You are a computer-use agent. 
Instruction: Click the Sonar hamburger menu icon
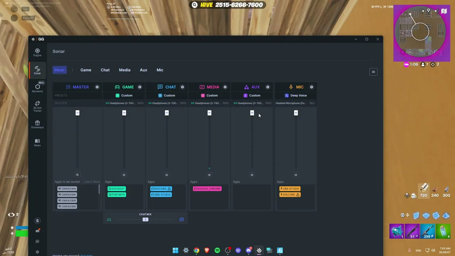tap(373, 72)
